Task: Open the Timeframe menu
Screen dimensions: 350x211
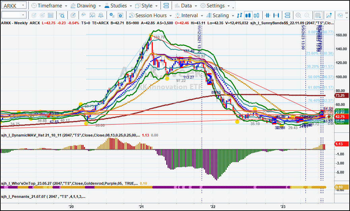Action: [x=49, y=6]
